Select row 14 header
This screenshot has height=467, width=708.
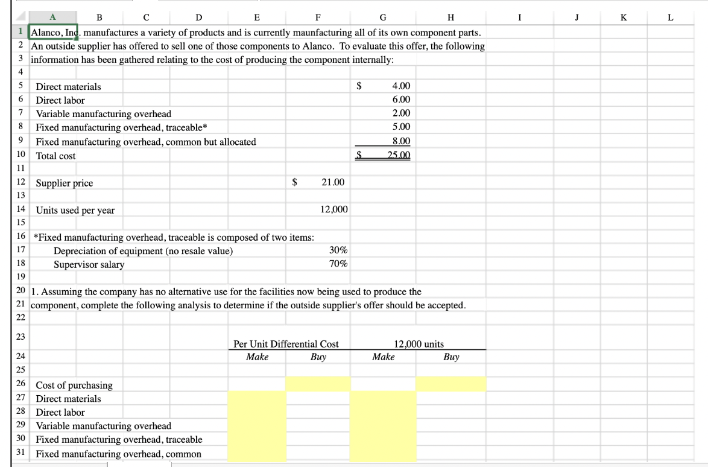21,209
